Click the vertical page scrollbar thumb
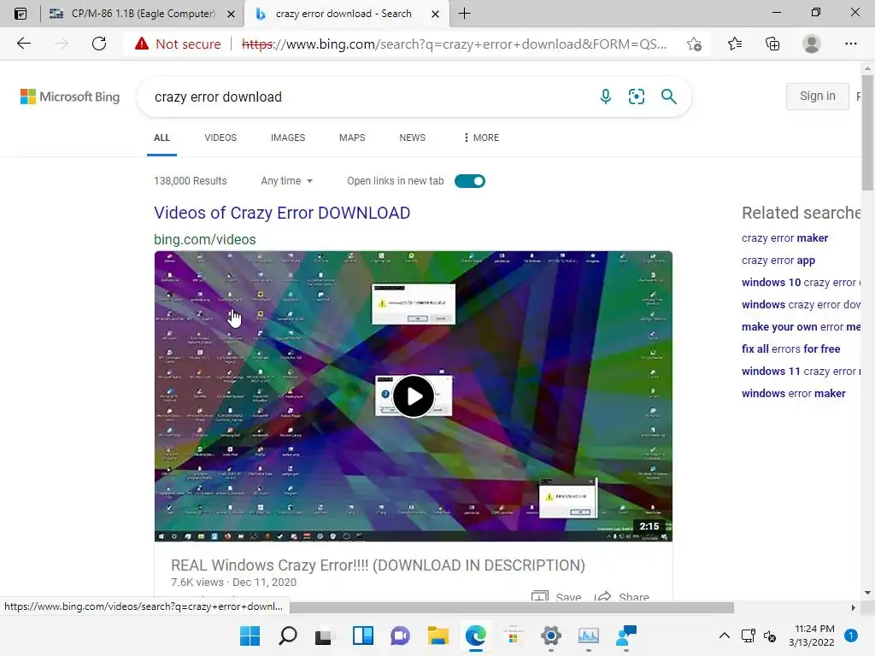 tap(867, 132)
